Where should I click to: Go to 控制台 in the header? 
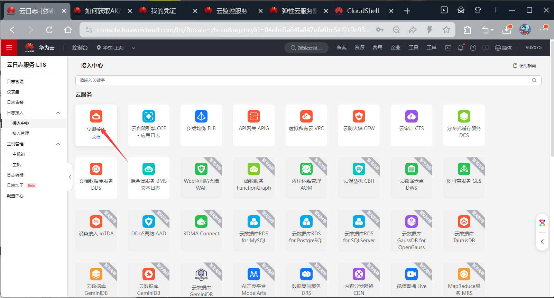point(80,48)
